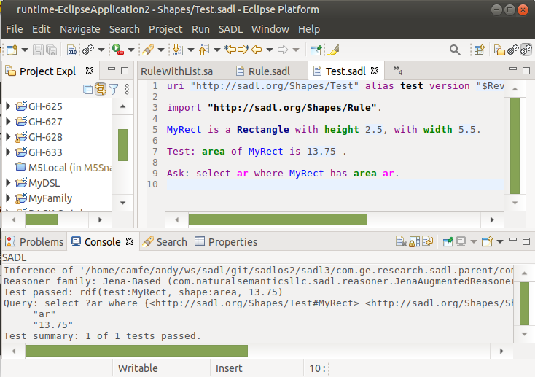Switch to the Problems tab

click(34, 242)
